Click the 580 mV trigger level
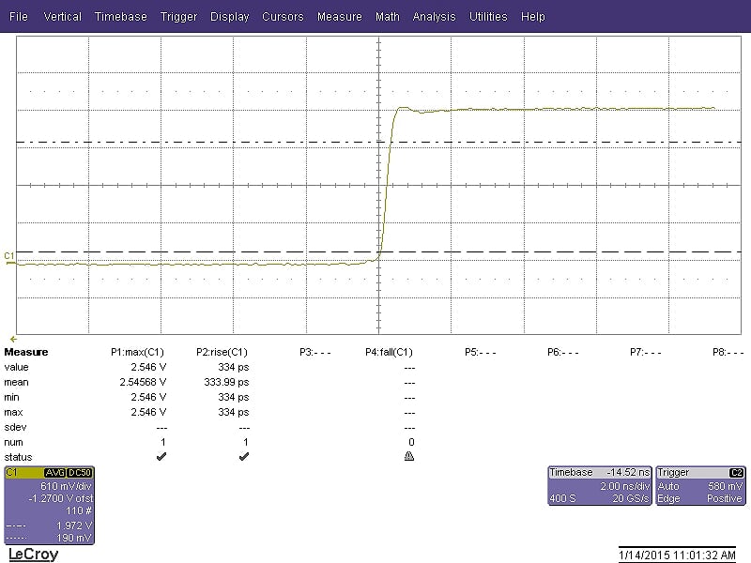Screen dimensions: 751x563 (x=725, y=486)
